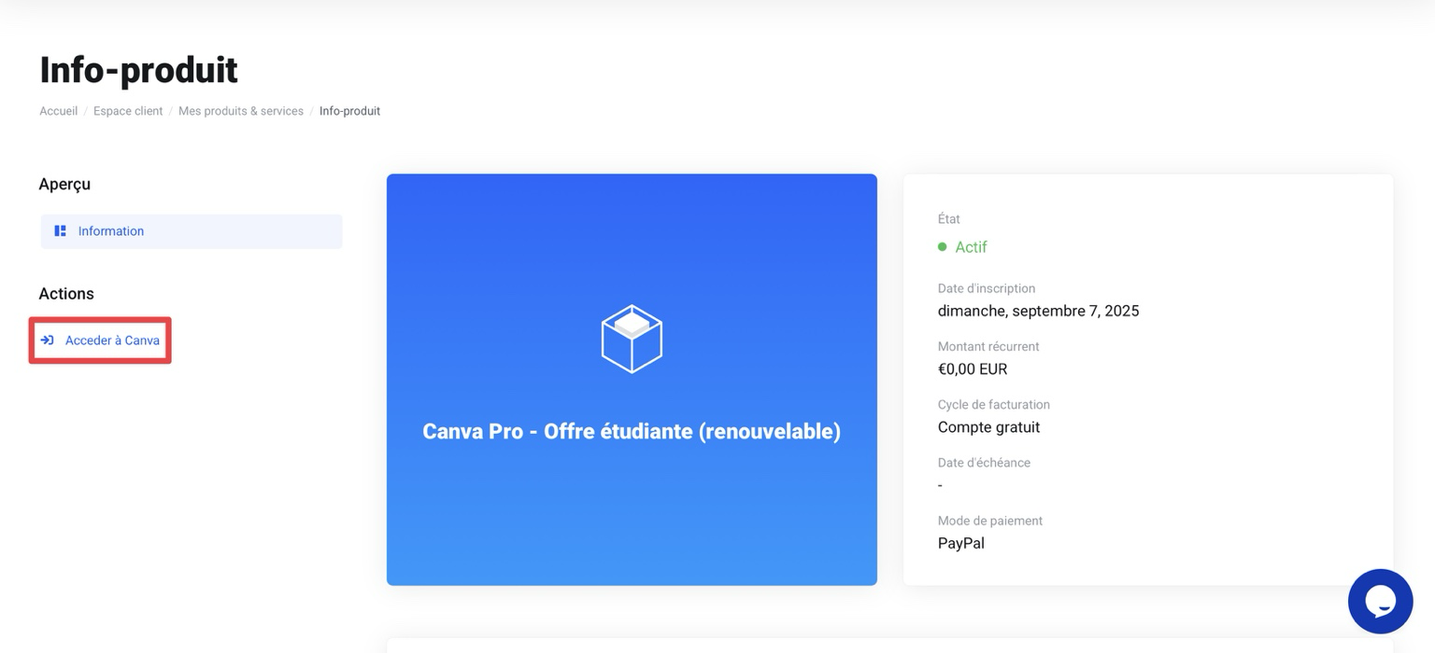
Task: Click the date dimanche, septembre 7, 2025
Action: click(1039, 311)
